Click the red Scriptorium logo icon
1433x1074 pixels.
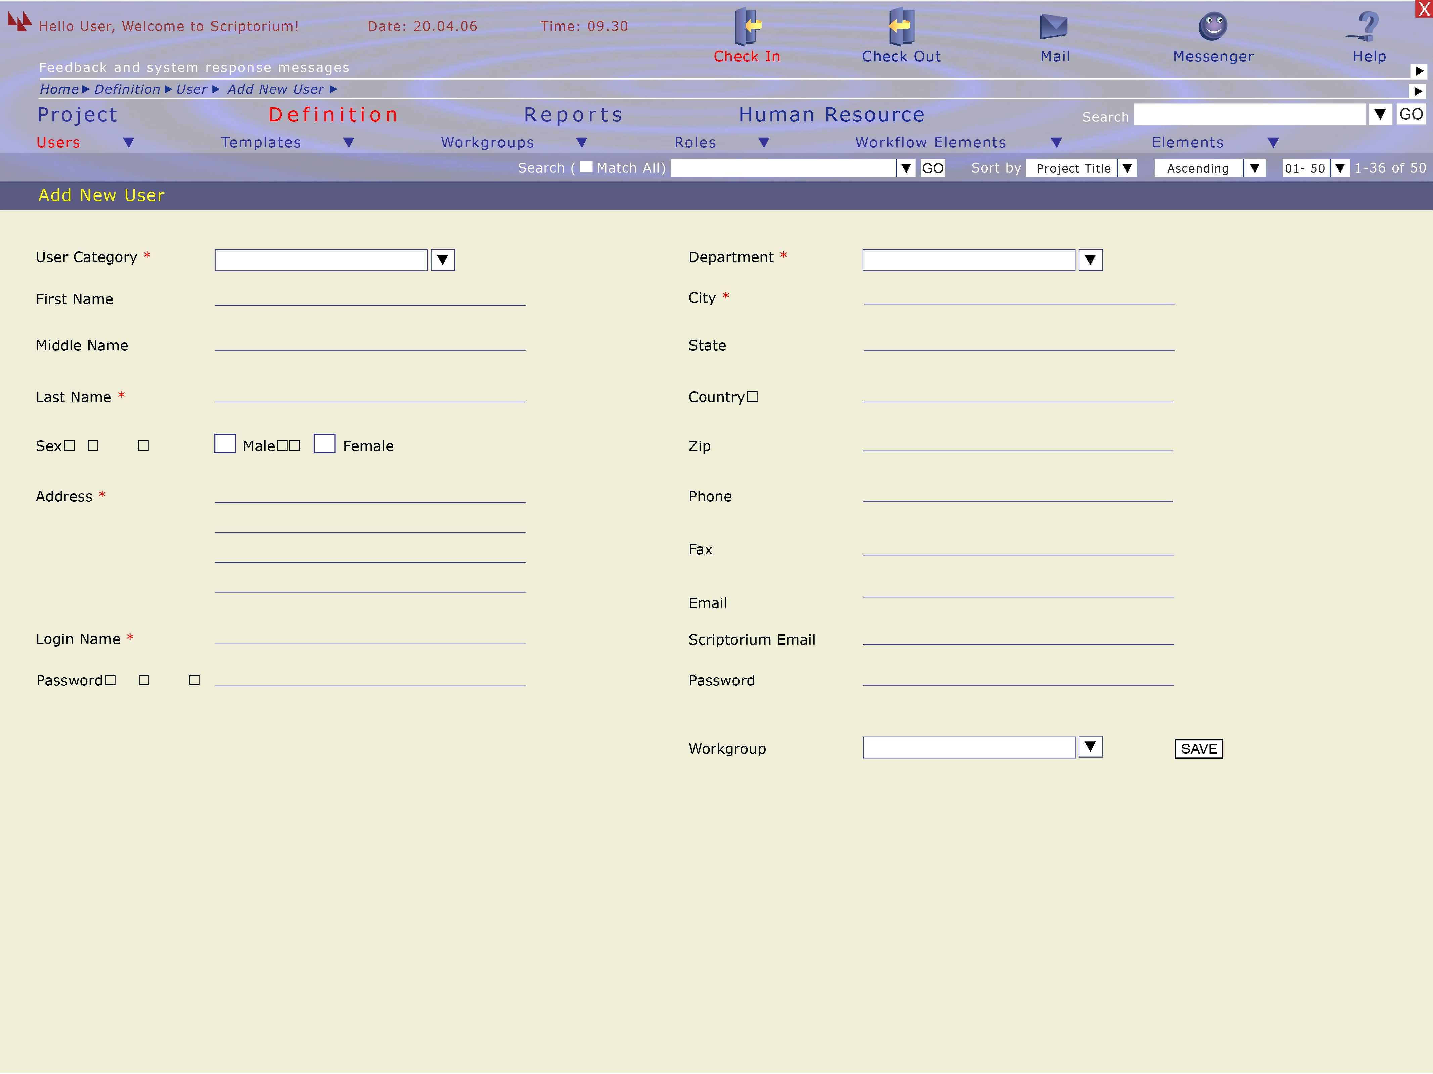coord(19,21)
